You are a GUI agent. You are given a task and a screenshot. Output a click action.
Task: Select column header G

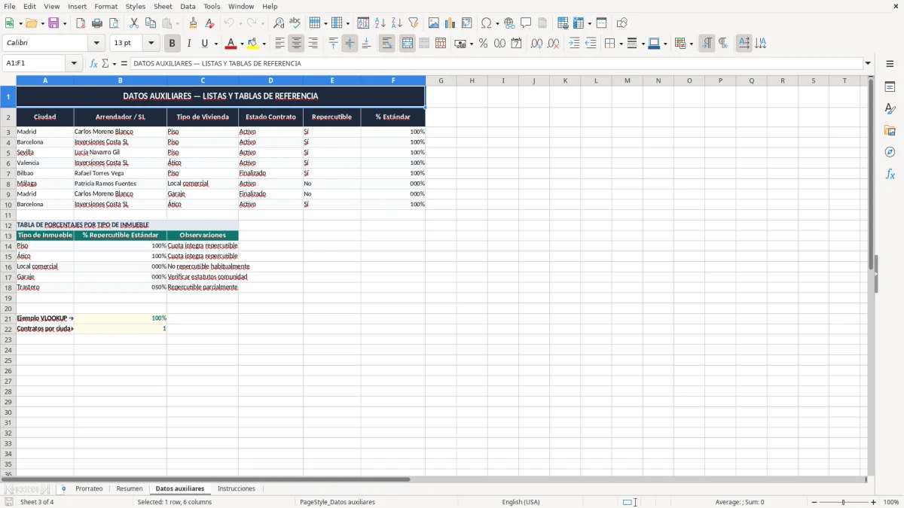coord(441,81)
